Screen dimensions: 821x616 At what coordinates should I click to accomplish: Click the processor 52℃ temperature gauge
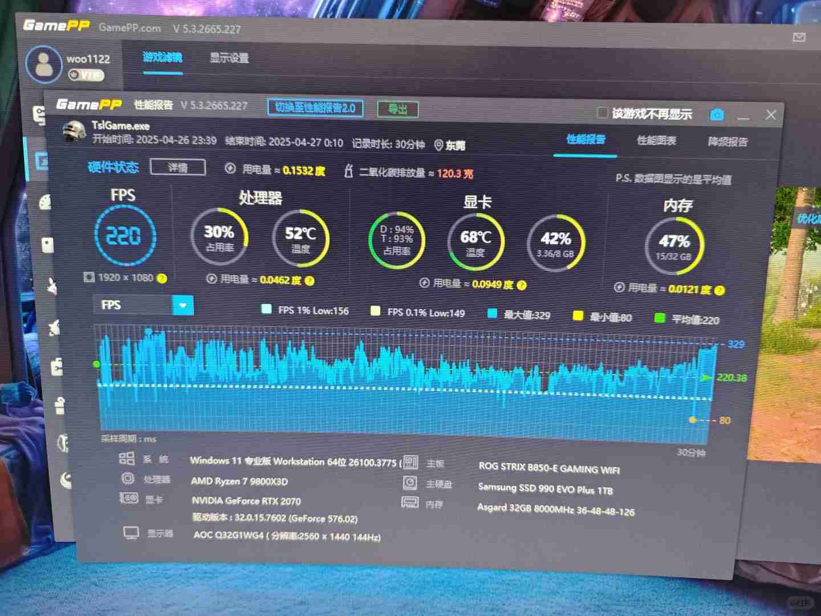point(300,239)
